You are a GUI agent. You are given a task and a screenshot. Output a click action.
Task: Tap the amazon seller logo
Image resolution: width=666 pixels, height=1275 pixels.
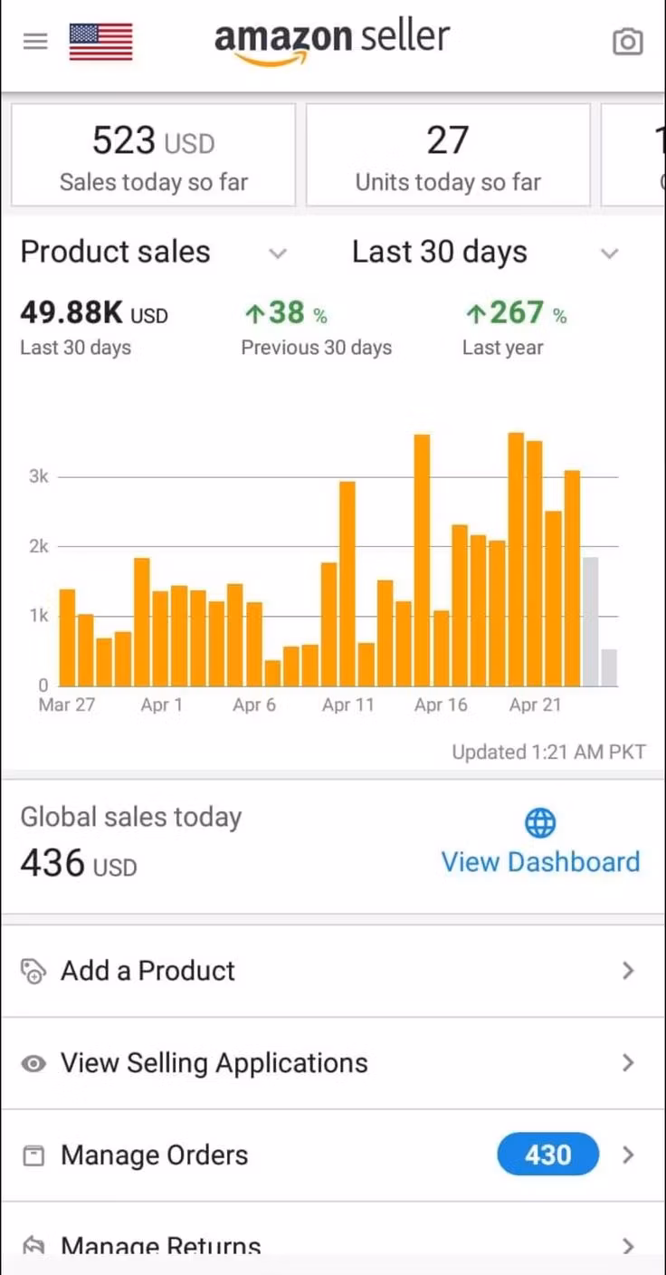pyautogui.click(x=331, y=42)
